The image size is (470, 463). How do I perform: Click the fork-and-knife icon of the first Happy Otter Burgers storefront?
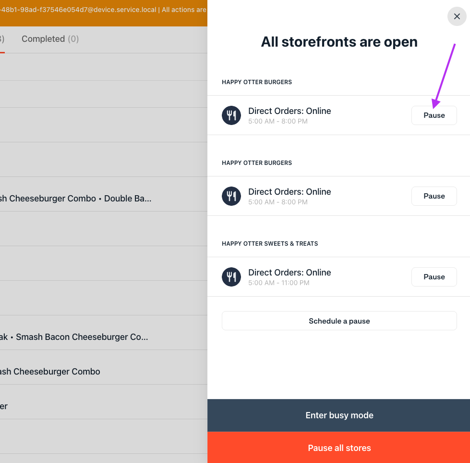click(x=231, y=115)
